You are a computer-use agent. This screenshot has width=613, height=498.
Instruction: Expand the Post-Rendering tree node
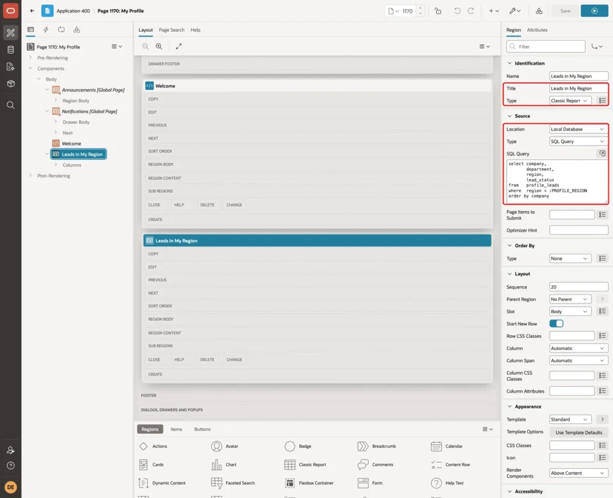click(31, 175)
